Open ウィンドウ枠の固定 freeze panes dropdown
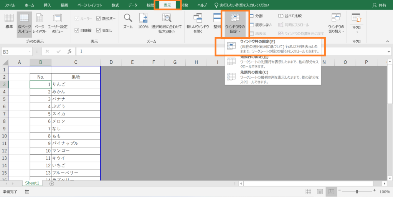Screen dimensions: 393x197 click(x=235, y=24)
